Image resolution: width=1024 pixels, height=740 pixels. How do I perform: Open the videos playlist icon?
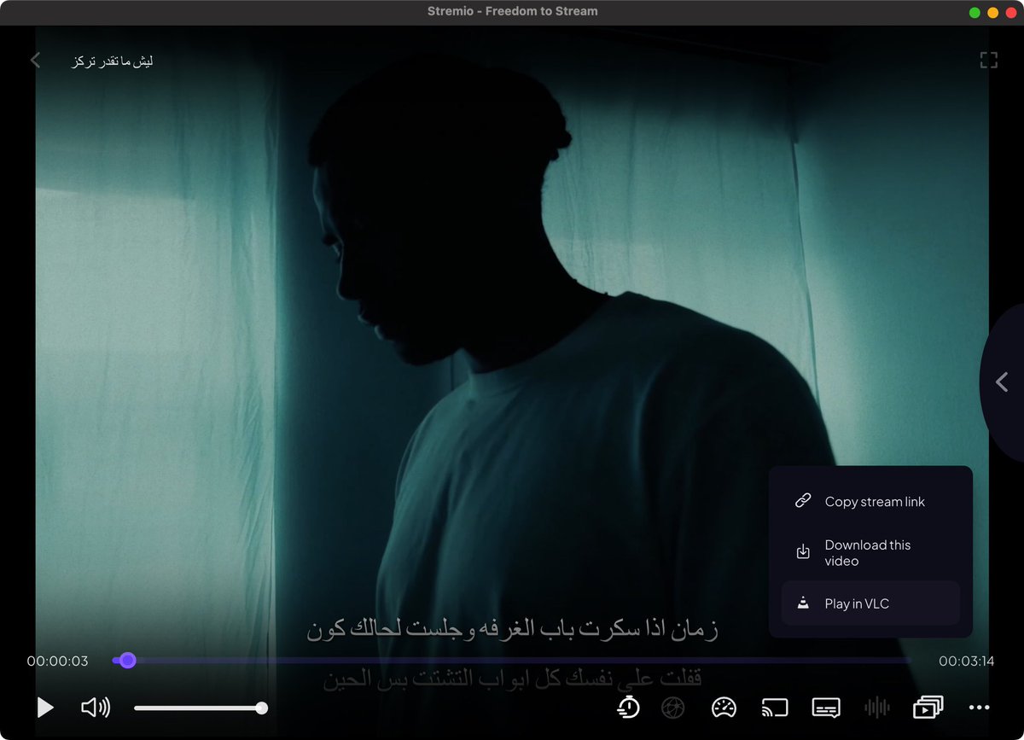tap(928, 707)
